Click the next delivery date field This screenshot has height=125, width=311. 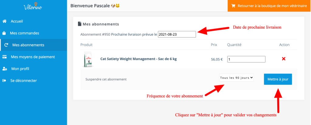pyautogui.click(x=177, y=34)
